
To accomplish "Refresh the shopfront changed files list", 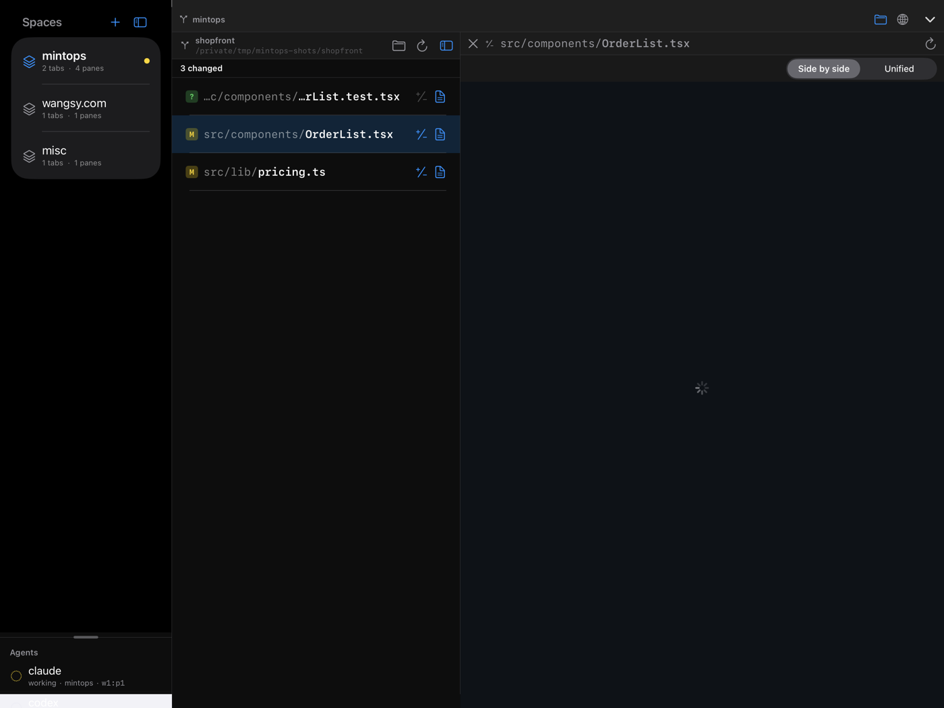I will point(422,46).
